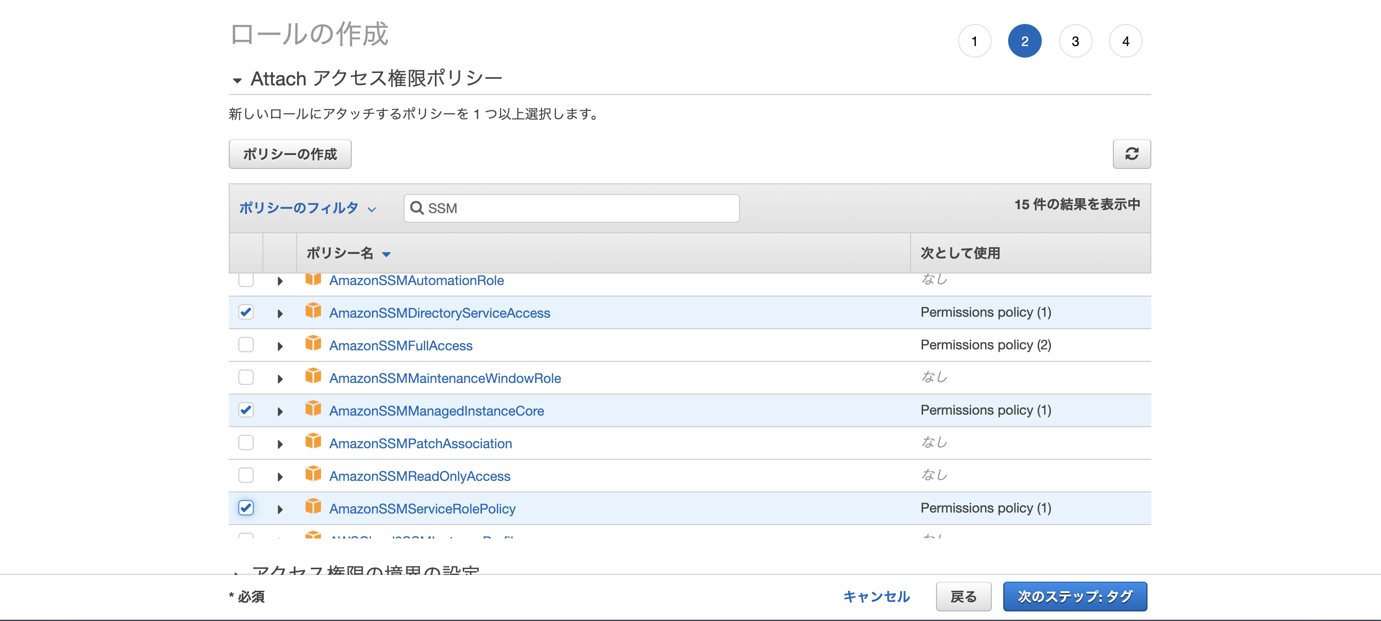Viewport: 1381px width, 621px height.
Task: Uncheck the AmazonSSMManagedInstanceCore policy
Action: [x=246, y=411]
